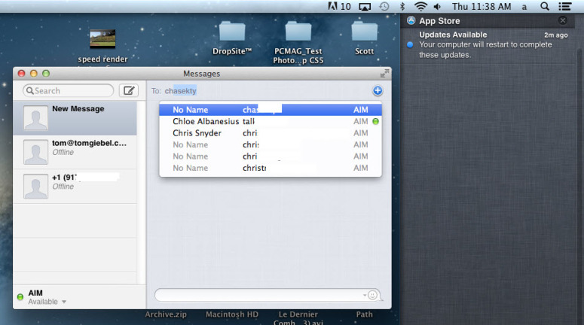
Task: Select the highlighted No Name cha suggestion
Action: (271, 110)
